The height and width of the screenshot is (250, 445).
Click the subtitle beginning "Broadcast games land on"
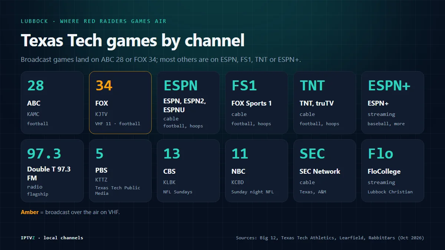(161, 60)
